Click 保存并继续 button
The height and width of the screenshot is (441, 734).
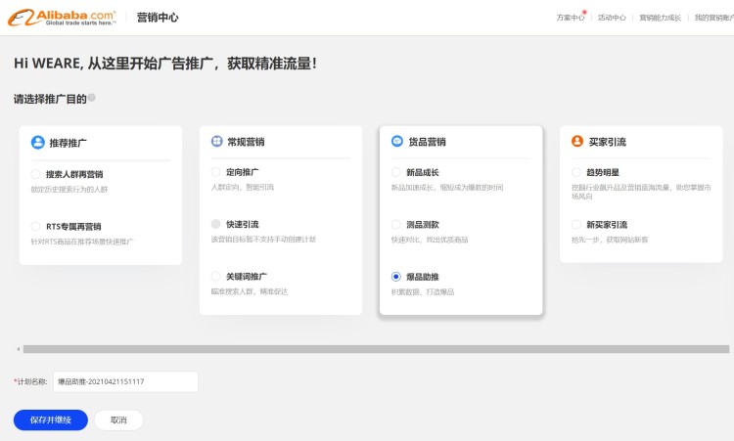51,419
